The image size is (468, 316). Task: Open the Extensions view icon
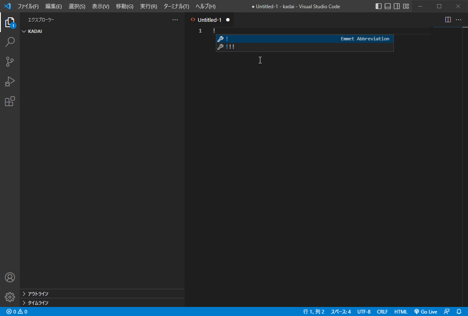pos(10,101)
